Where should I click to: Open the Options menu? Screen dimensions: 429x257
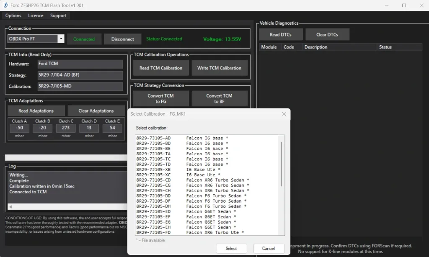[x=13, y=15]
